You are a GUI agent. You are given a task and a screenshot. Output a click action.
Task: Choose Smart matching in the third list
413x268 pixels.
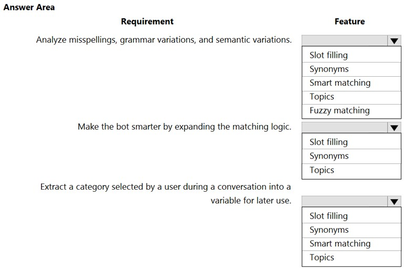(x=352, y=244)
